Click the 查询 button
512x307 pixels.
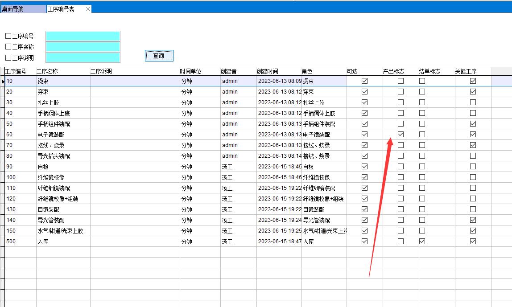159,56
